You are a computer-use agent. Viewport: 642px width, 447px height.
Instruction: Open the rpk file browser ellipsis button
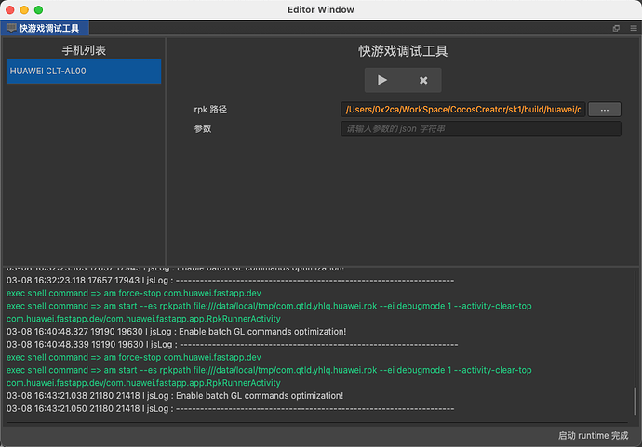[x=605, y=110]
